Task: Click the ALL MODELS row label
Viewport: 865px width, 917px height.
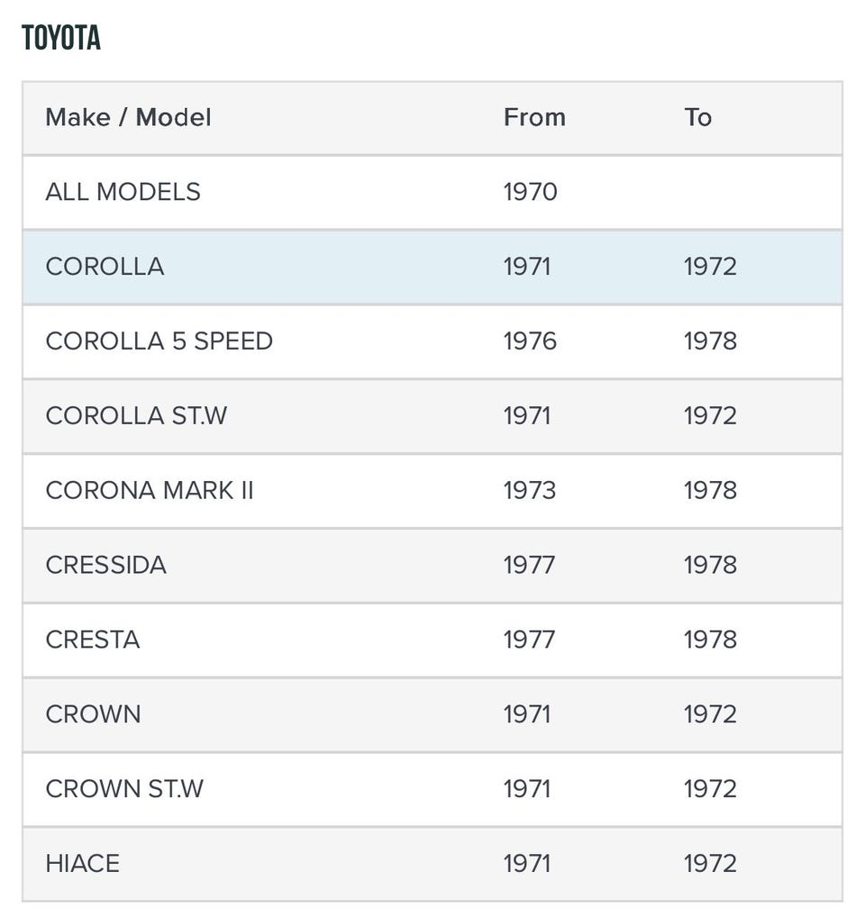Action: [123, 192]
